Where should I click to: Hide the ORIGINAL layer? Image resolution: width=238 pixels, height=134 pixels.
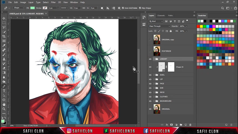pos(150,109)
